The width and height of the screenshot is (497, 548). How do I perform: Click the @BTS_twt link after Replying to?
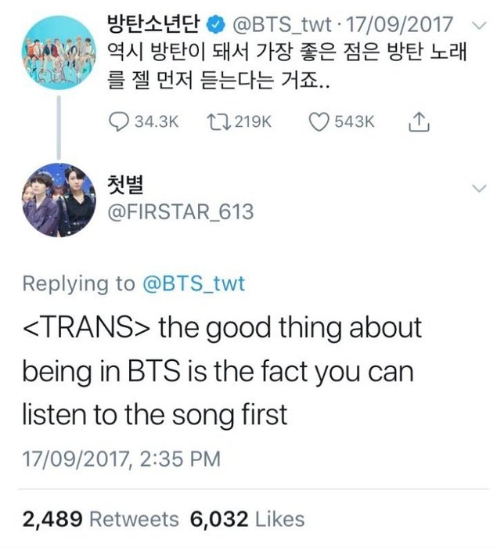click(193, 283)
